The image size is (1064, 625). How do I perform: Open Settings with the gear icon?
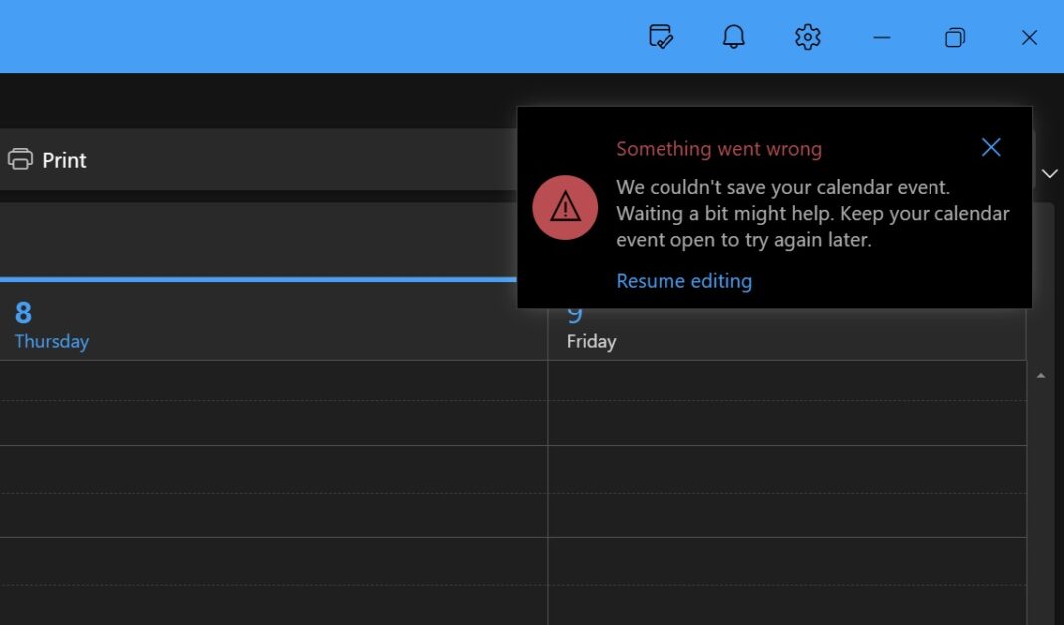(x=807, y=37)
